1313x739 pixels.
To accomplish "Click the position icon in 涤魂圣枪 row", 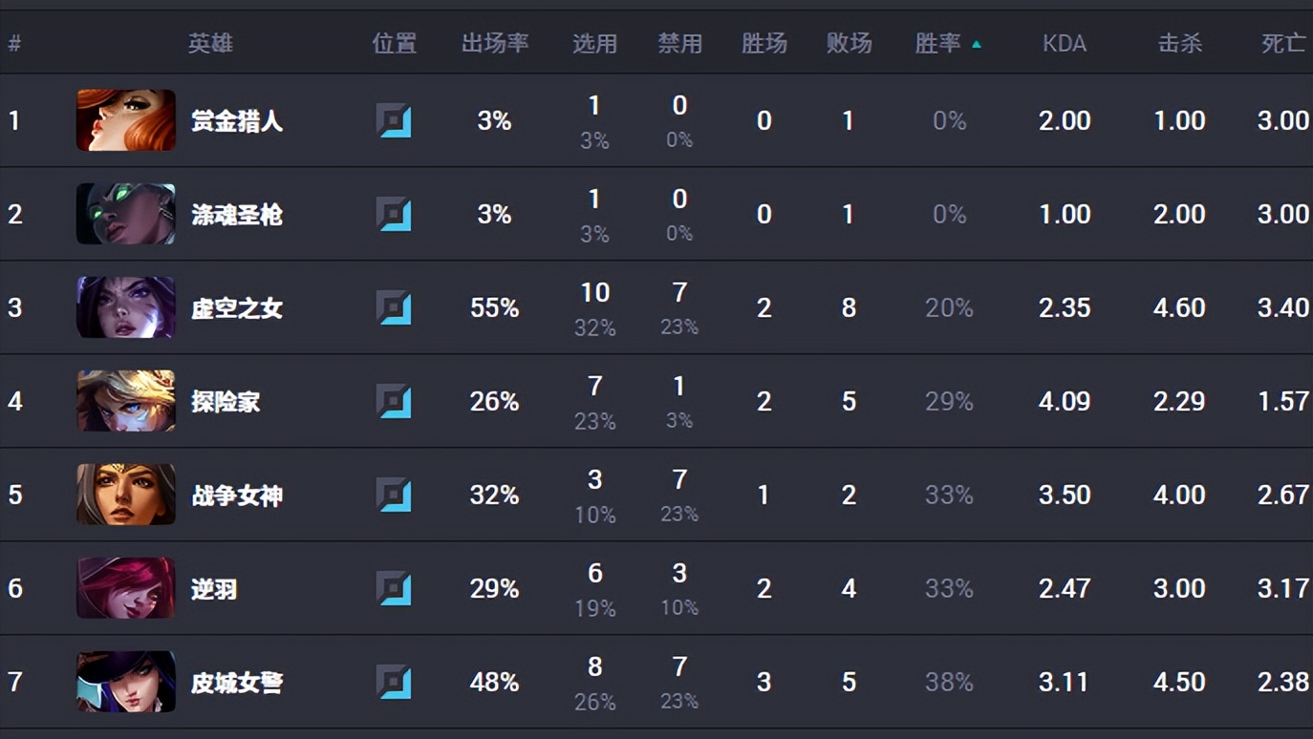I will coord(394,215).
